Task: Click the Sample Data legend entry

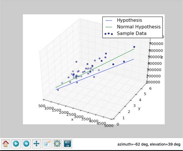Action: point(132,33)
